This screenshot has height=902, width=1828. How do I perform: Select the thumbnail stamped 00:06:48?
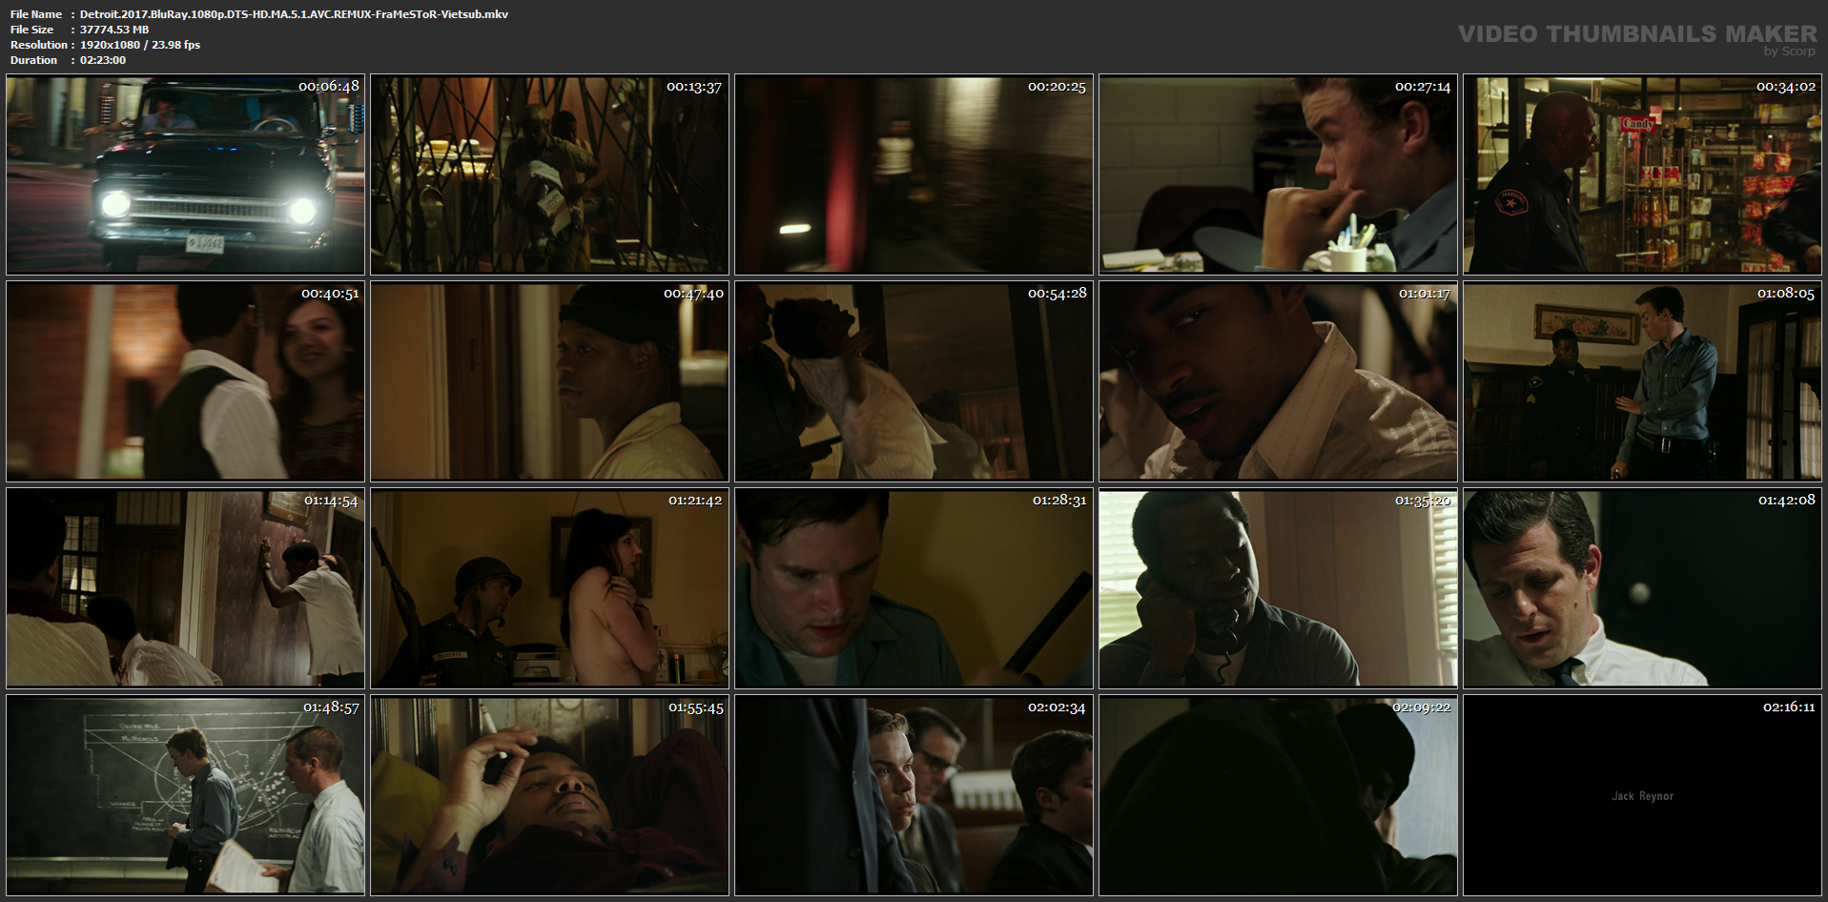point(185,174)
